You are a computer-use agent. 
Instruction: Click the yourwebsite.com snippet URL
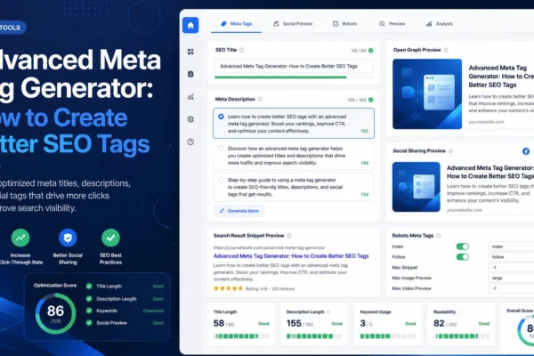pos(269,247)
